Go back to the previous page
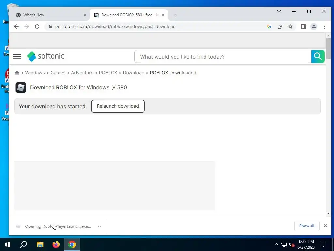Screen dimensions: 334x251 pyautogui.click(x=16, y=26)
